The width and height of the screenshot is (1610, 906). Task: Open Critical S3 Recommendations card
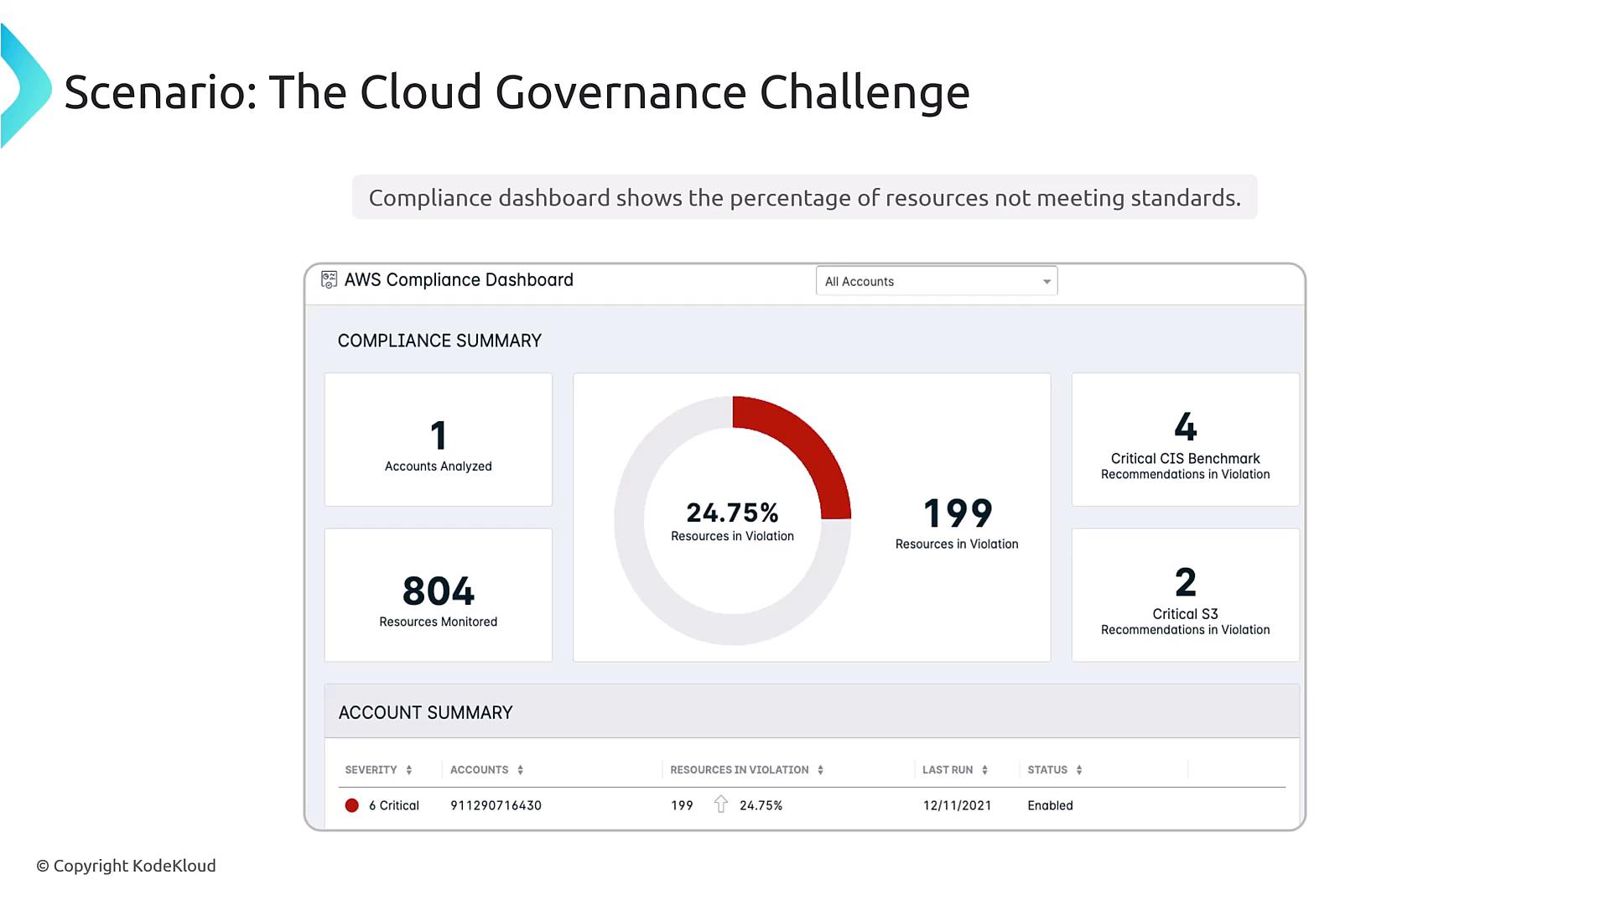(1186, 595)
